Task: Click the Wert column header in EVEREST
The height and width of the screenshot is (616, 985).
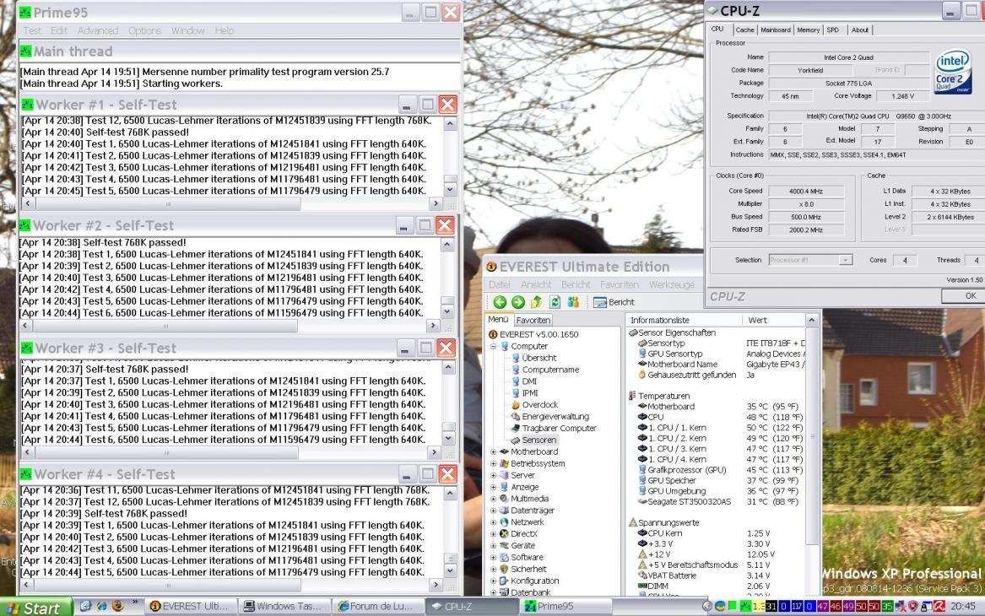Action: pyautogui.click(x=773, y=321)
